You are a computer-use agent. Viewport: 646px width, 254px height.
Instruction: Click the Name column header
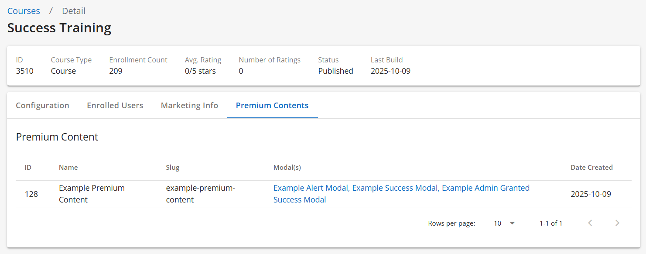click(68, 168)
